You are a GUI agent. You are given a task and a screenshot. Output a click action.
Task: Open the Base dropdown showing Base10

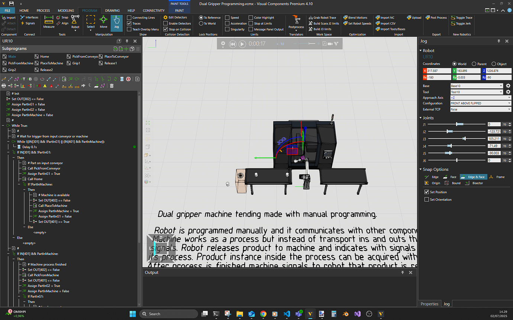pos(477,85)
